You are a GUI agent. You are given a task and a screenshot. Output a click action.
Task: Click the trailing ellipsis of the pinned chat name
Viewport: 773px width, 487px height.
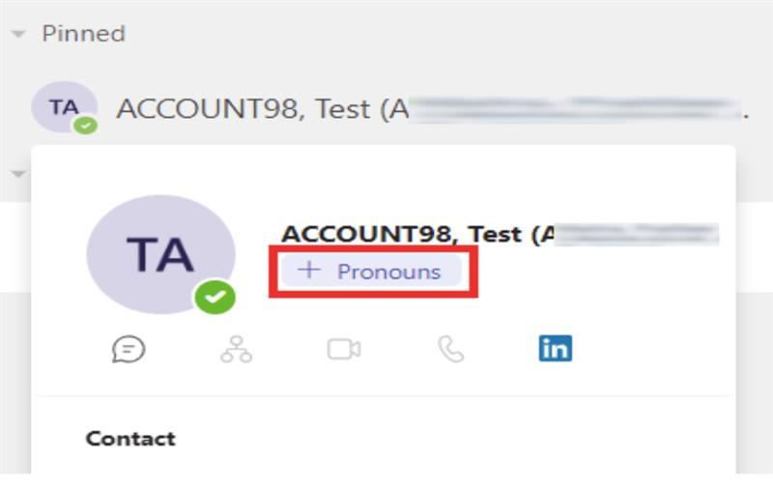746,116
